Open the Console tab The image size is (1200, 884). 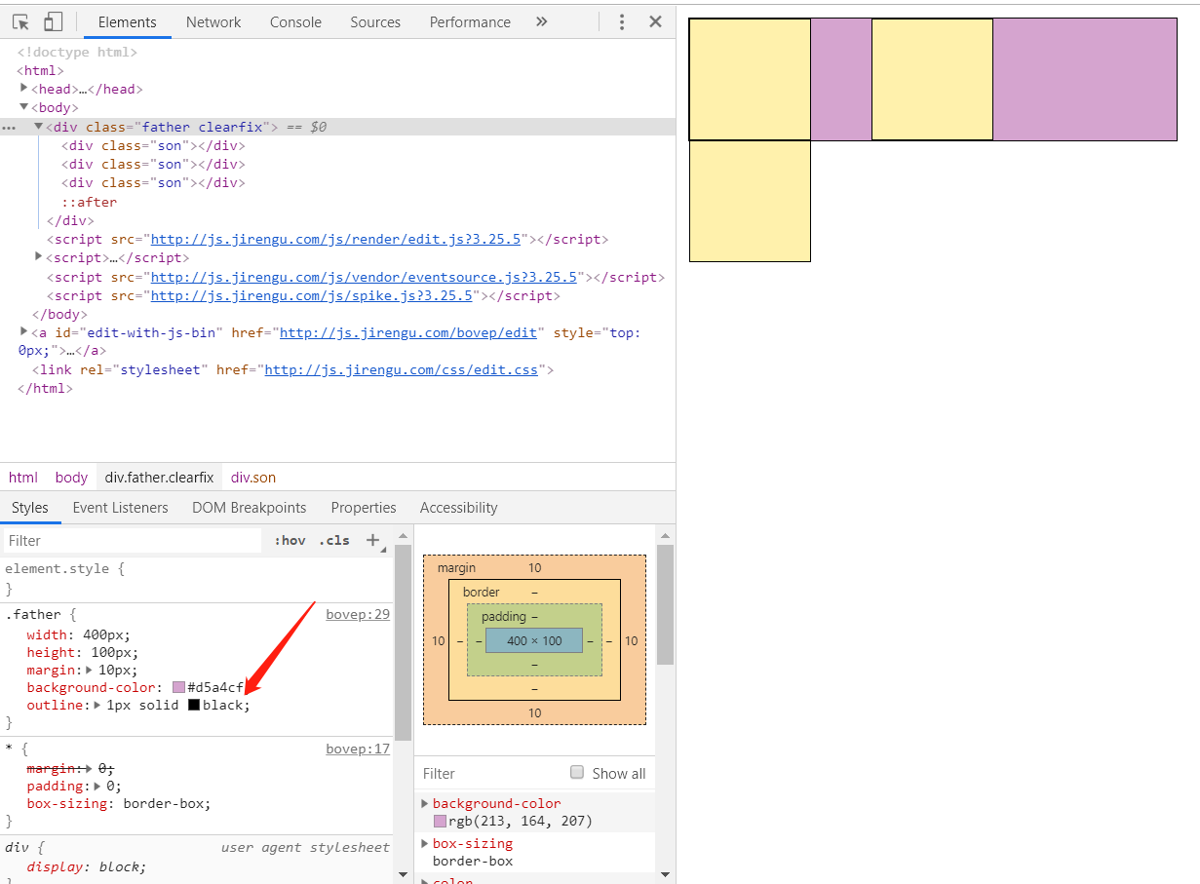pyautogui.click(x=295, y=21)
